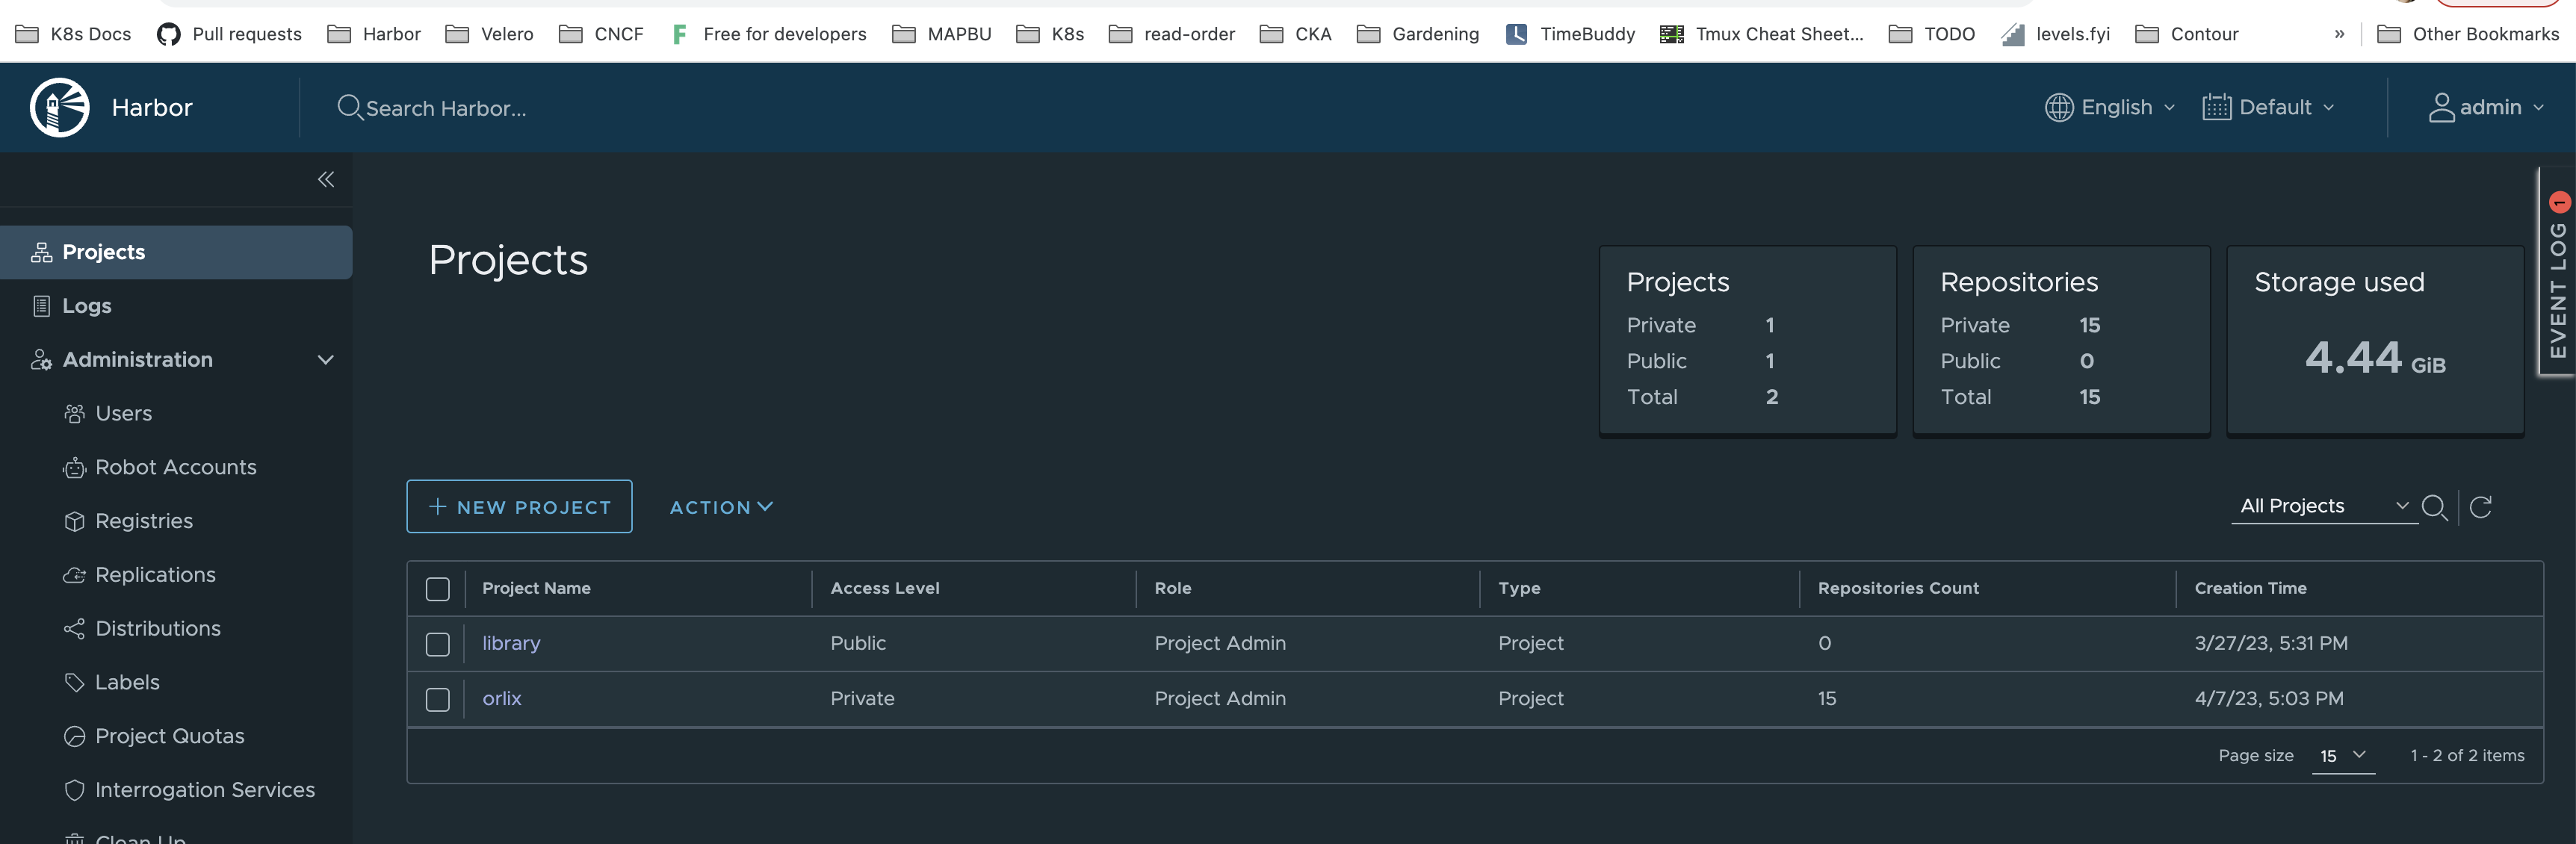The width and height of the screenshot is (2576, 844).
Task: Click the Logs icon in sidebar
Action: pyautogui.click(x=41, y=305)
